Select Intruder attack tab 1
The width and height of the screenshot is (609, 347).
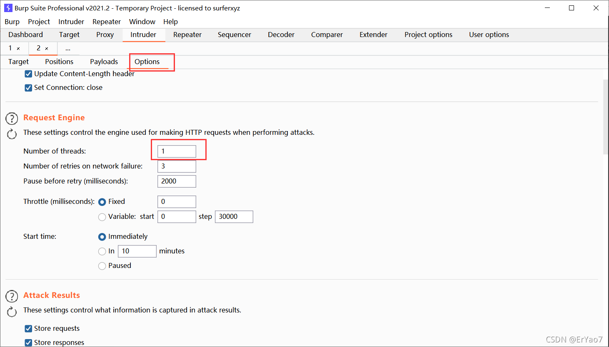(x=10, y=48)
